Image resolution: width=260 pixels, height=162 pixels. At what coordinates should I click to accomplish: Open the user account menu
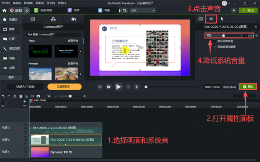click(x=226, y=3)
